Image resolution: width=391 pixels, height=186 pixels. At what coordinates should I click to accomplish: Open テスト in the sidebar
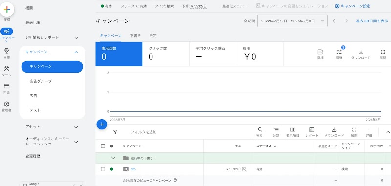35,110
